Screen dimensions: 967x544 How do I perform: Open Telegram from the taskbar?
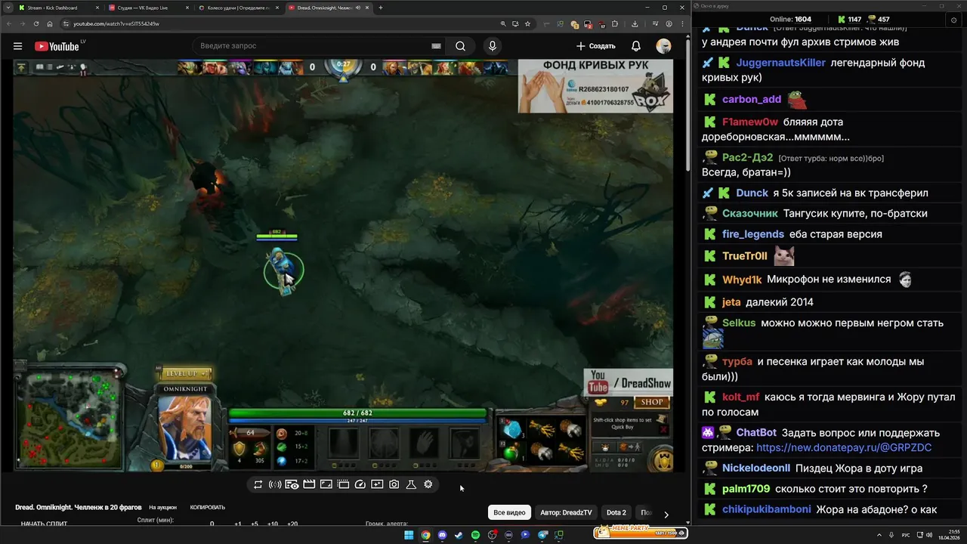(542, 535)
